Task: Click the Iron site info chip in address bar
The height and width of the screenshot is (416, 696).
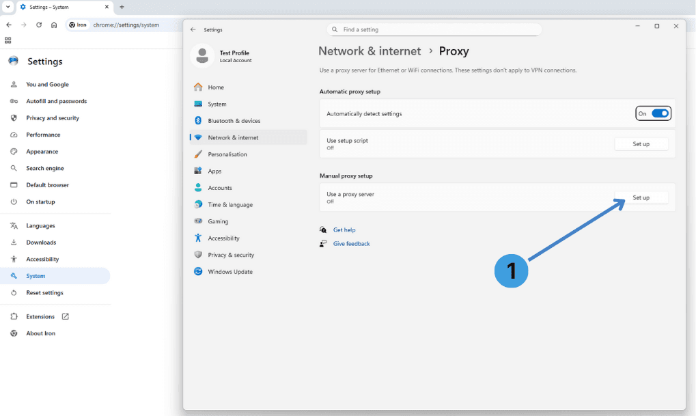Action: pyautogui.click(x=78, y=25)
